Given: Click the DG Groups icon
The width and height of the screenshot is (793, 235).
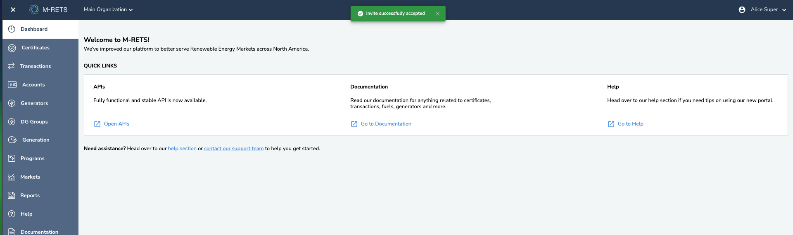Looking at the screenshot, I should 12,121.
